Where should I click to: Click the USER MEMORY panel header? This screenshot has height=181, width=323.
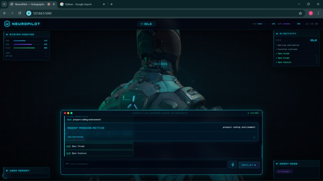pos(26,171)
